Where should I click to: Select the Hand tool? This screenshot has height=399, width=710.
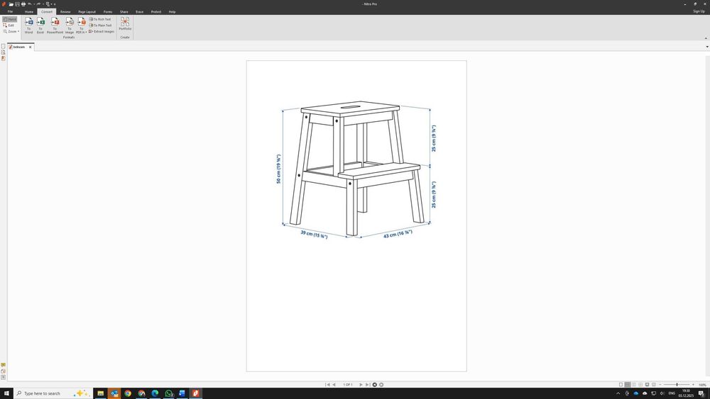(x=9, y=19)
